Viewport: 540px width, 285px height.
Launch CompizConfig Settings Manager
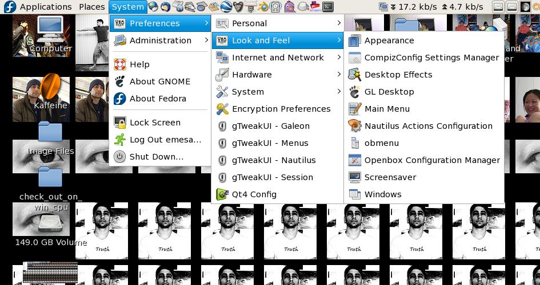[x=424, y=58]
